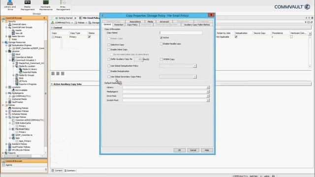Switch to Retention tab
The image size is (315, 177).
(119, 25)
